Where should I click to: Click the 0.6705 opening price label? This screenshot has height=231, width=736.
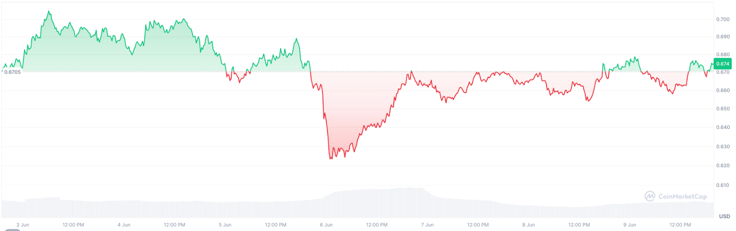coord(12,72)
